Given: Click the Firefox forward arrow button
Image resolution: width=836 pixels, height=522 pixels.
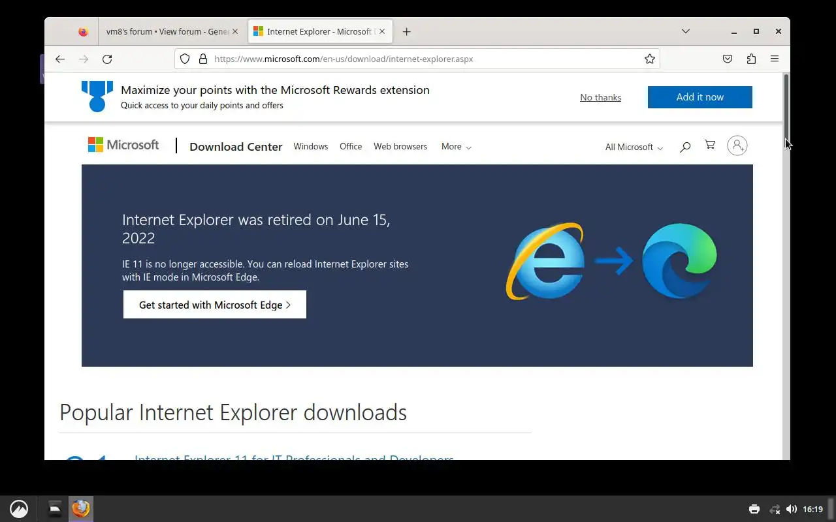Looking at the screenshot, I should 84,59.
